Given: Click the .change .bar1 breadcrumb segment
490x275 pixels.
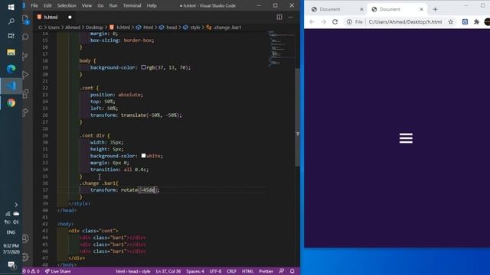Looking at the screenshot, I should (x=224, y=27).
